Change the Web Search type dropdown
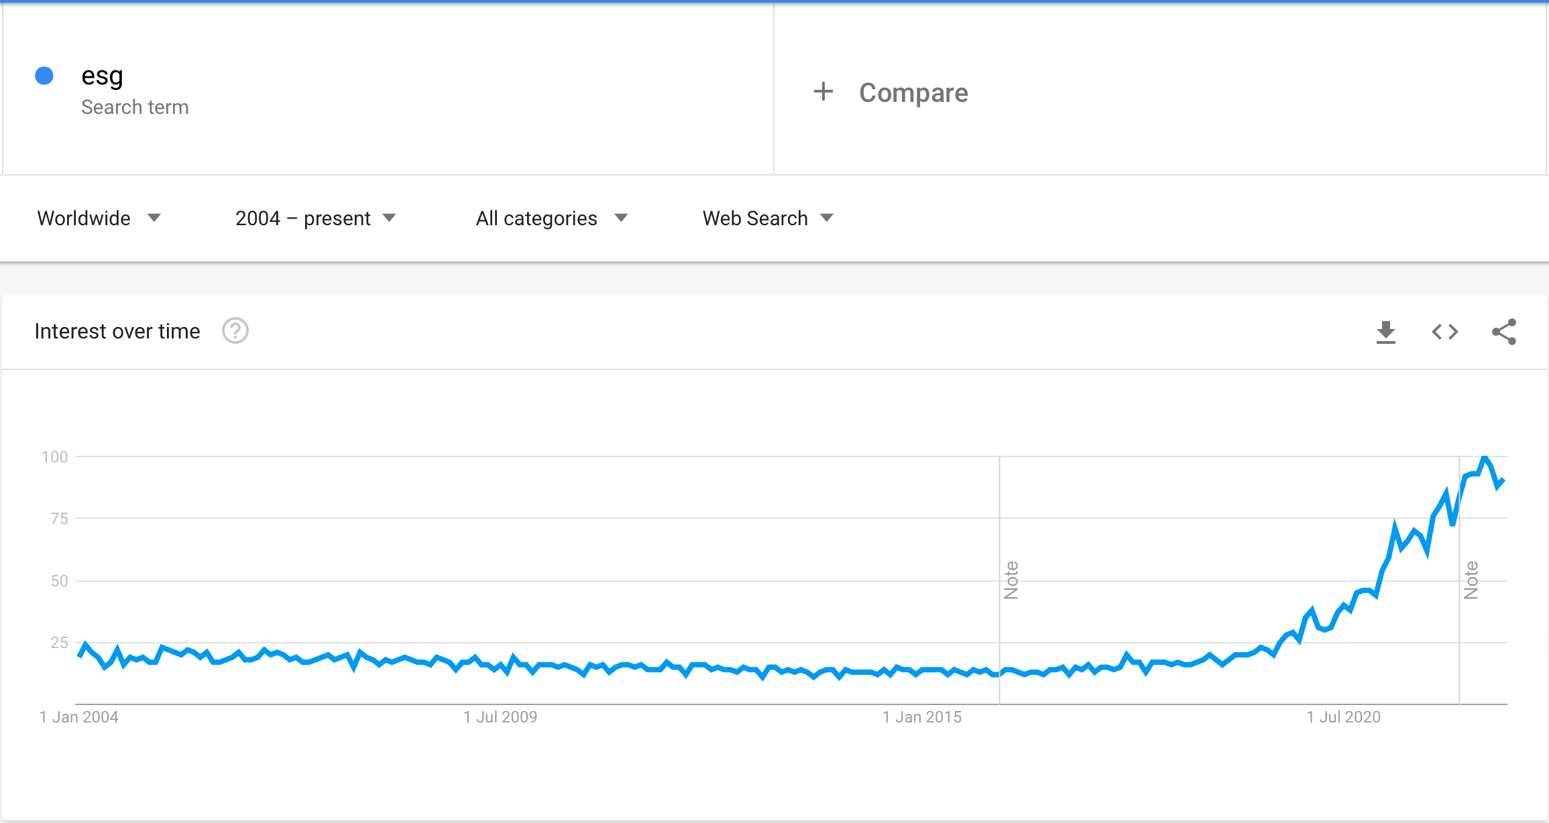 [x=768, y=218]
